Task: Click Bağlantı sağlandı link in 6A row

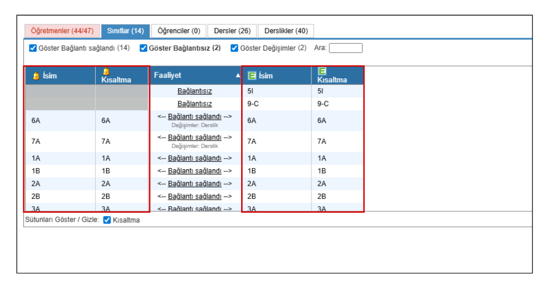Action: pos(194,117)
